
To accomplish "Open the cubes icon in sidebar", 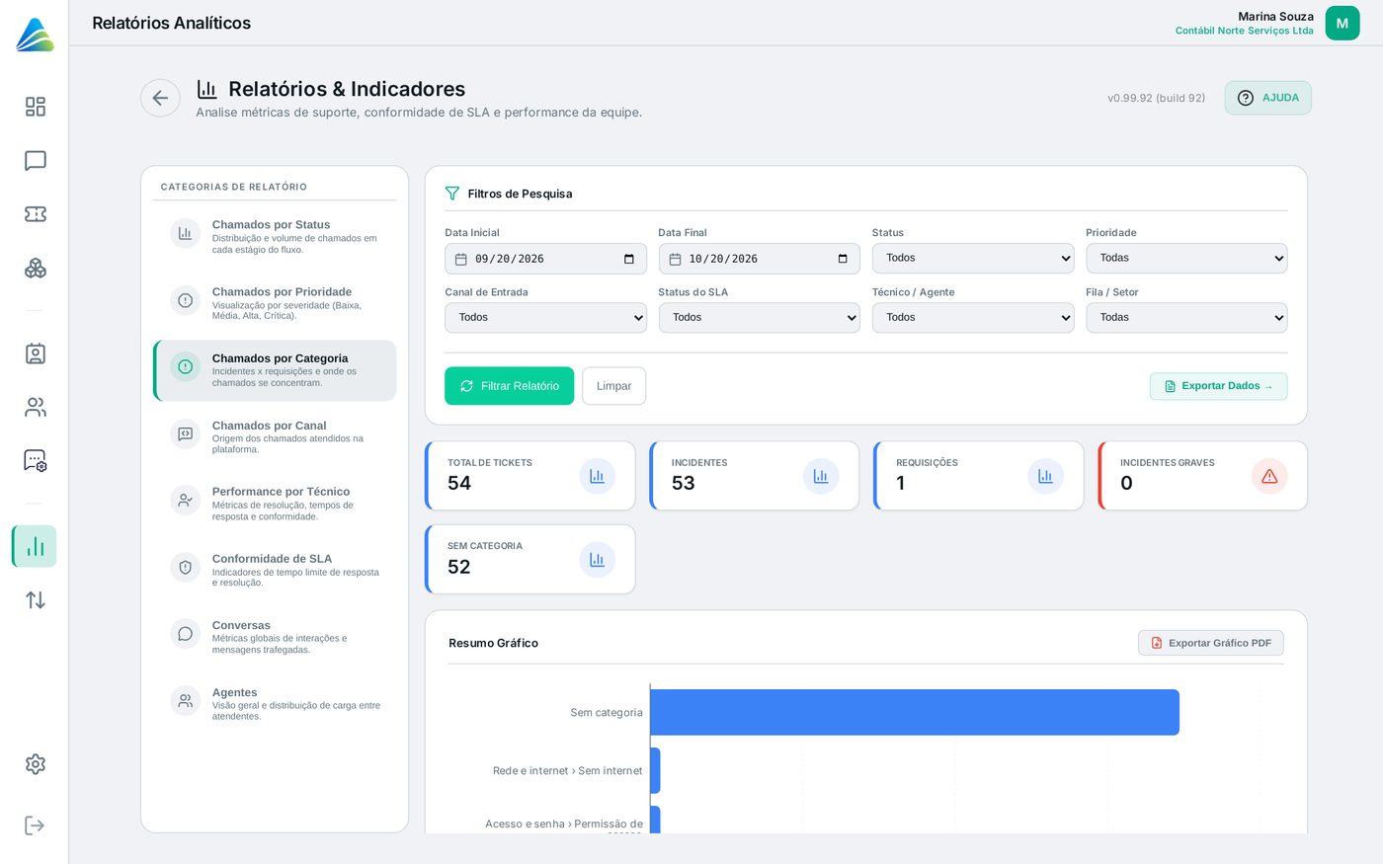I will coord(36,268).
